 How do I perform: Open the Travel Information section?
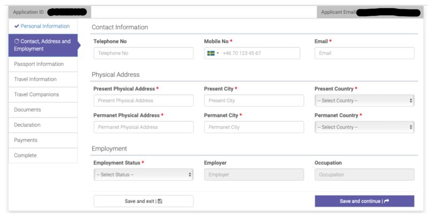[35, 79]
